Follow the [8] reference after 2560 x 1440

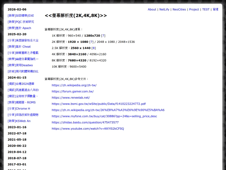[x=94, y=48]
